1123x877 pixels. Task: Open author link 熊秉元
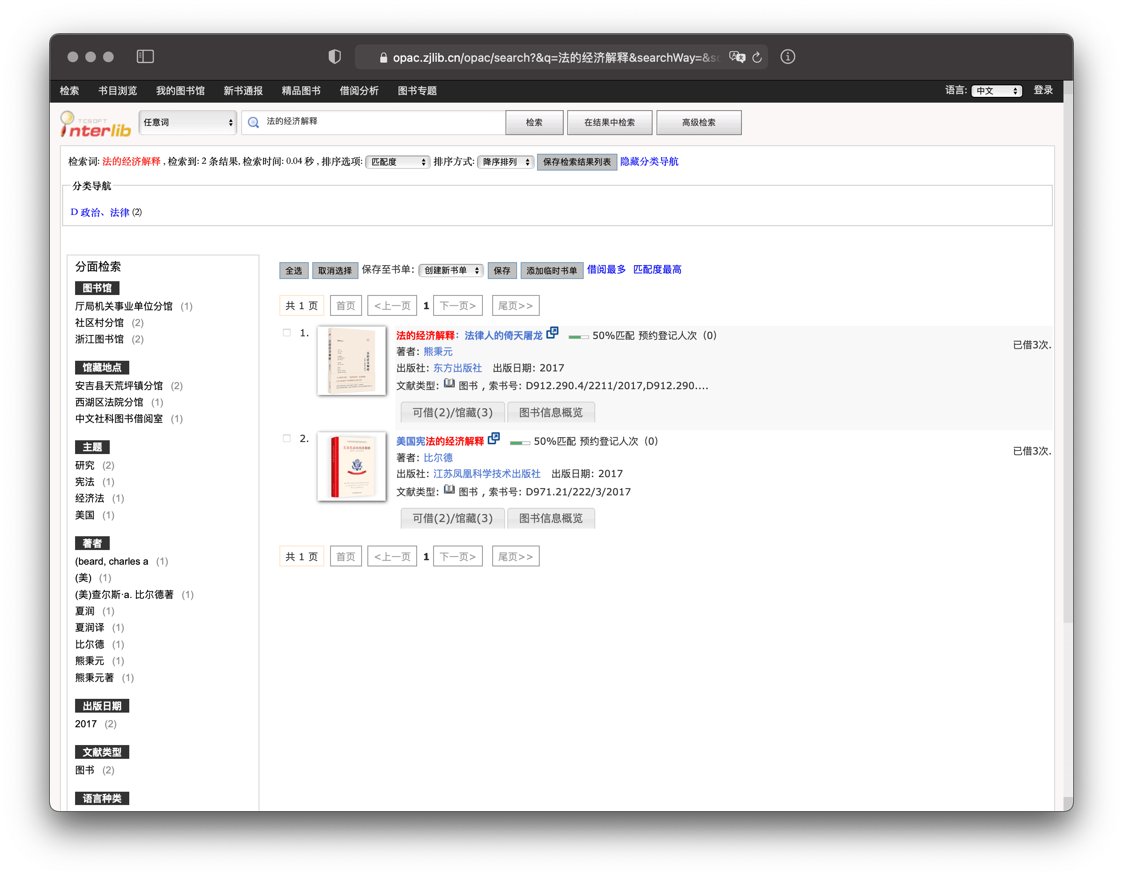[438, 352]
